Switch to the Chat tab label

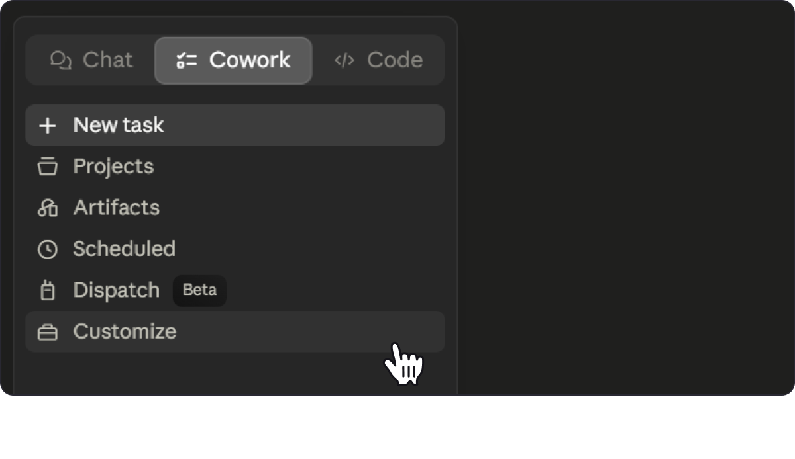108,60
